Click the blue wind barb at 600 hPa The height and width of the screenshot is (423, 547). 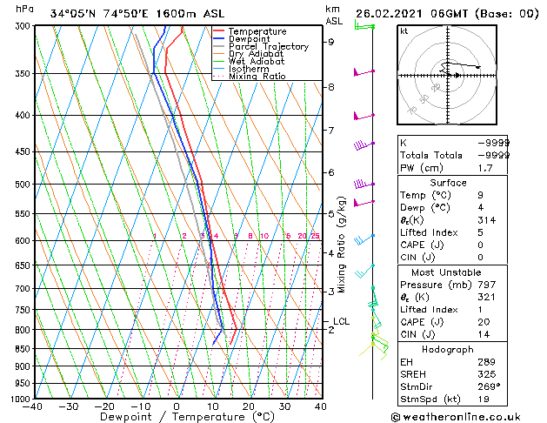tap(364, 239)
